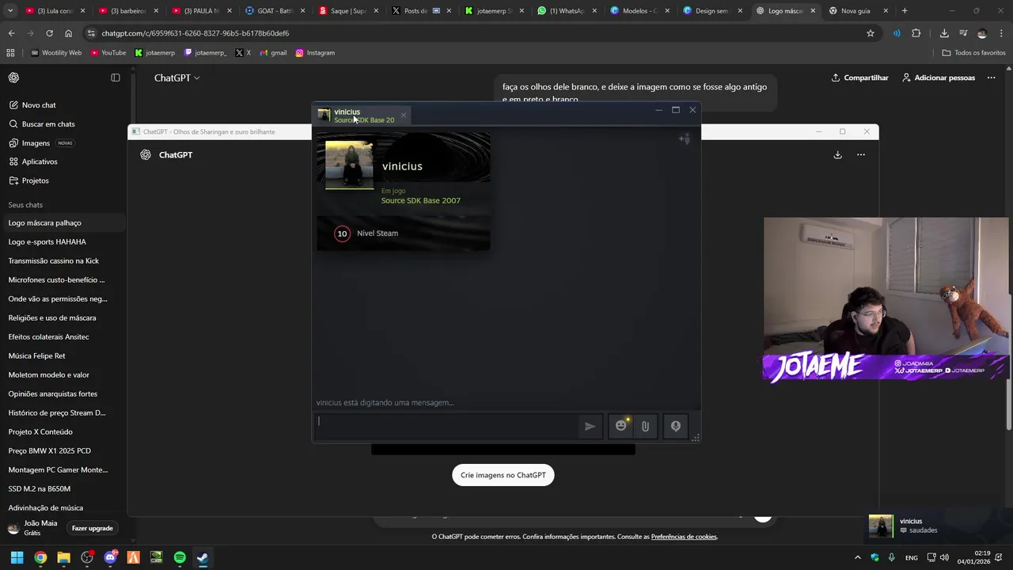
Task: Open Chrome extensions puzzle icon
Action: click(x=916, y=33)
